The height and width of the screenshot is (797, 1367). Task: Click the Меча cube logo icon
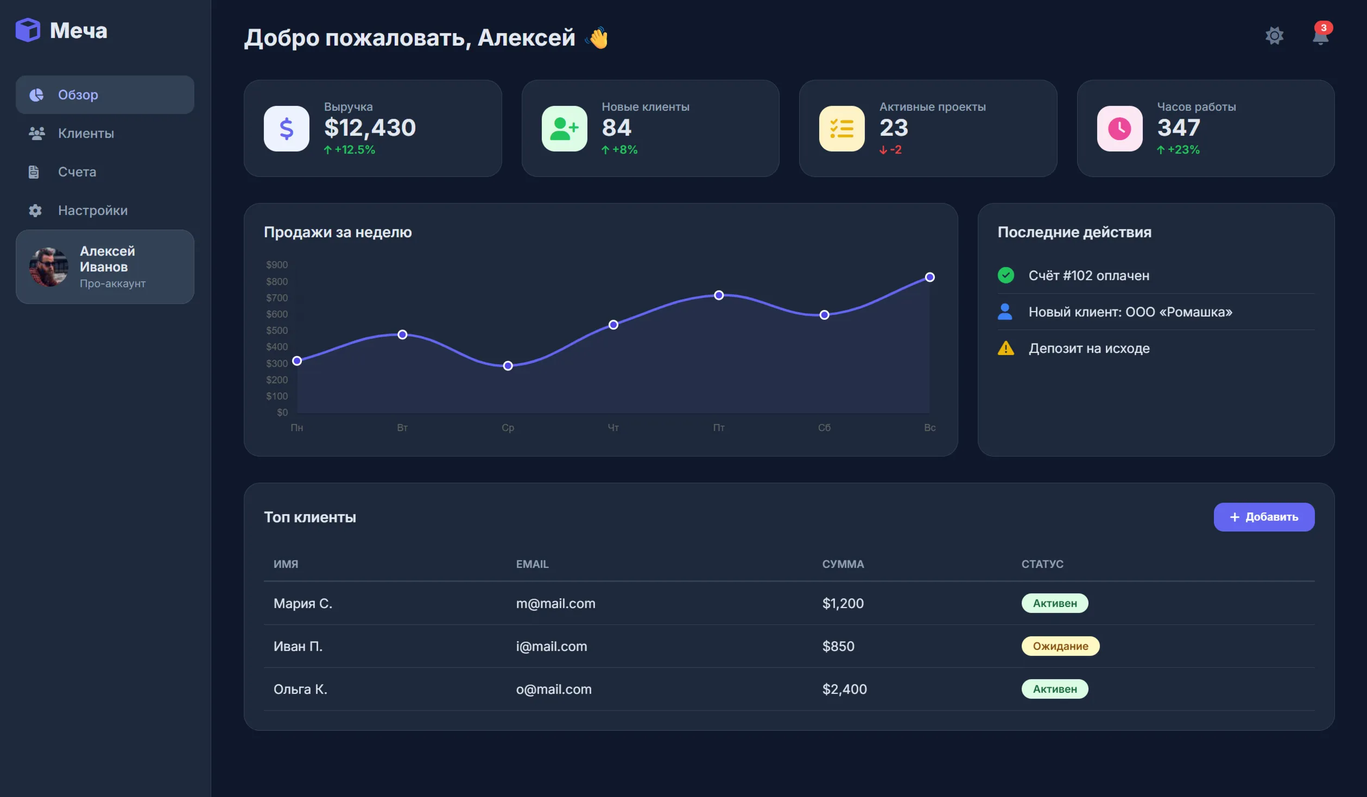[x=28, y=30]
